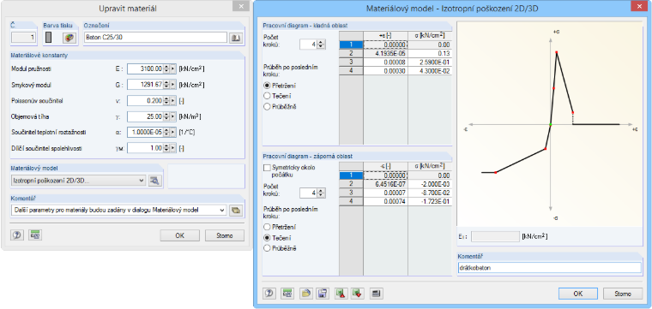Screen dimensions: 652x309
Task: Click Barva tisku gray color swatch
Action: (49, 38)
